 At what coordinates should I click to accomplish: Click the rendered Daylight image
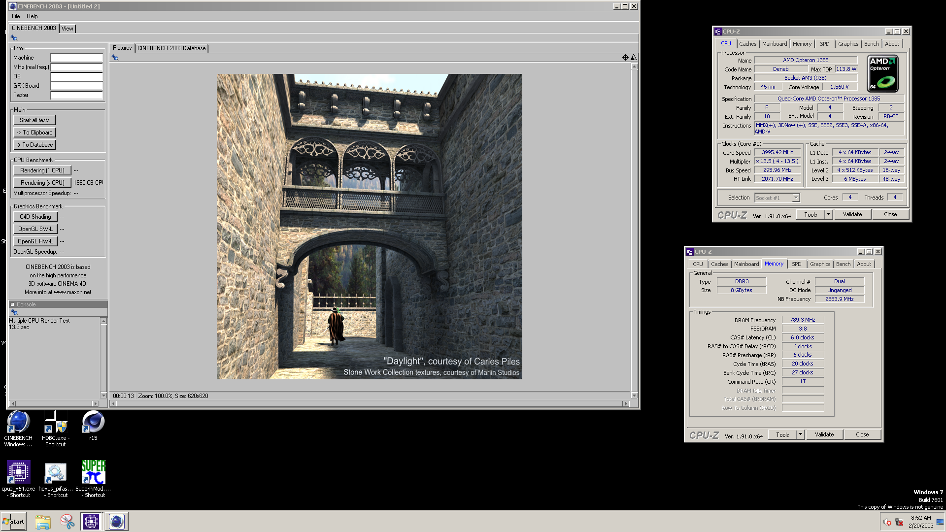[x=370, y=227]
